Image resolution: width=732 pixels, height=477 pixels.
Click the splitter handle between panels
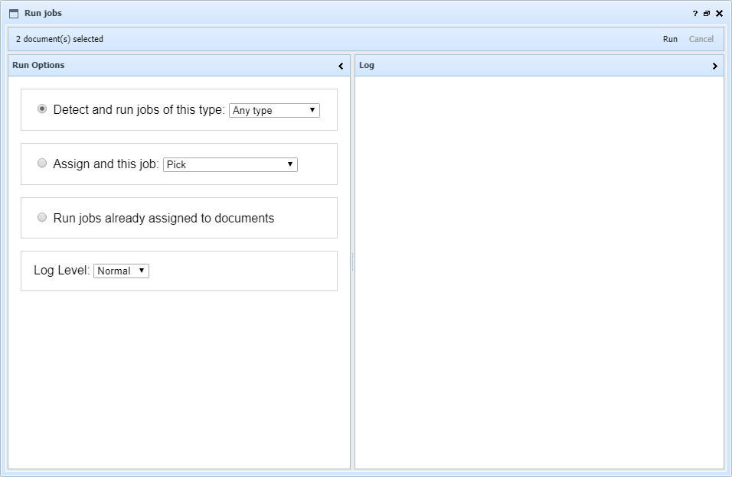coord(352,262)
